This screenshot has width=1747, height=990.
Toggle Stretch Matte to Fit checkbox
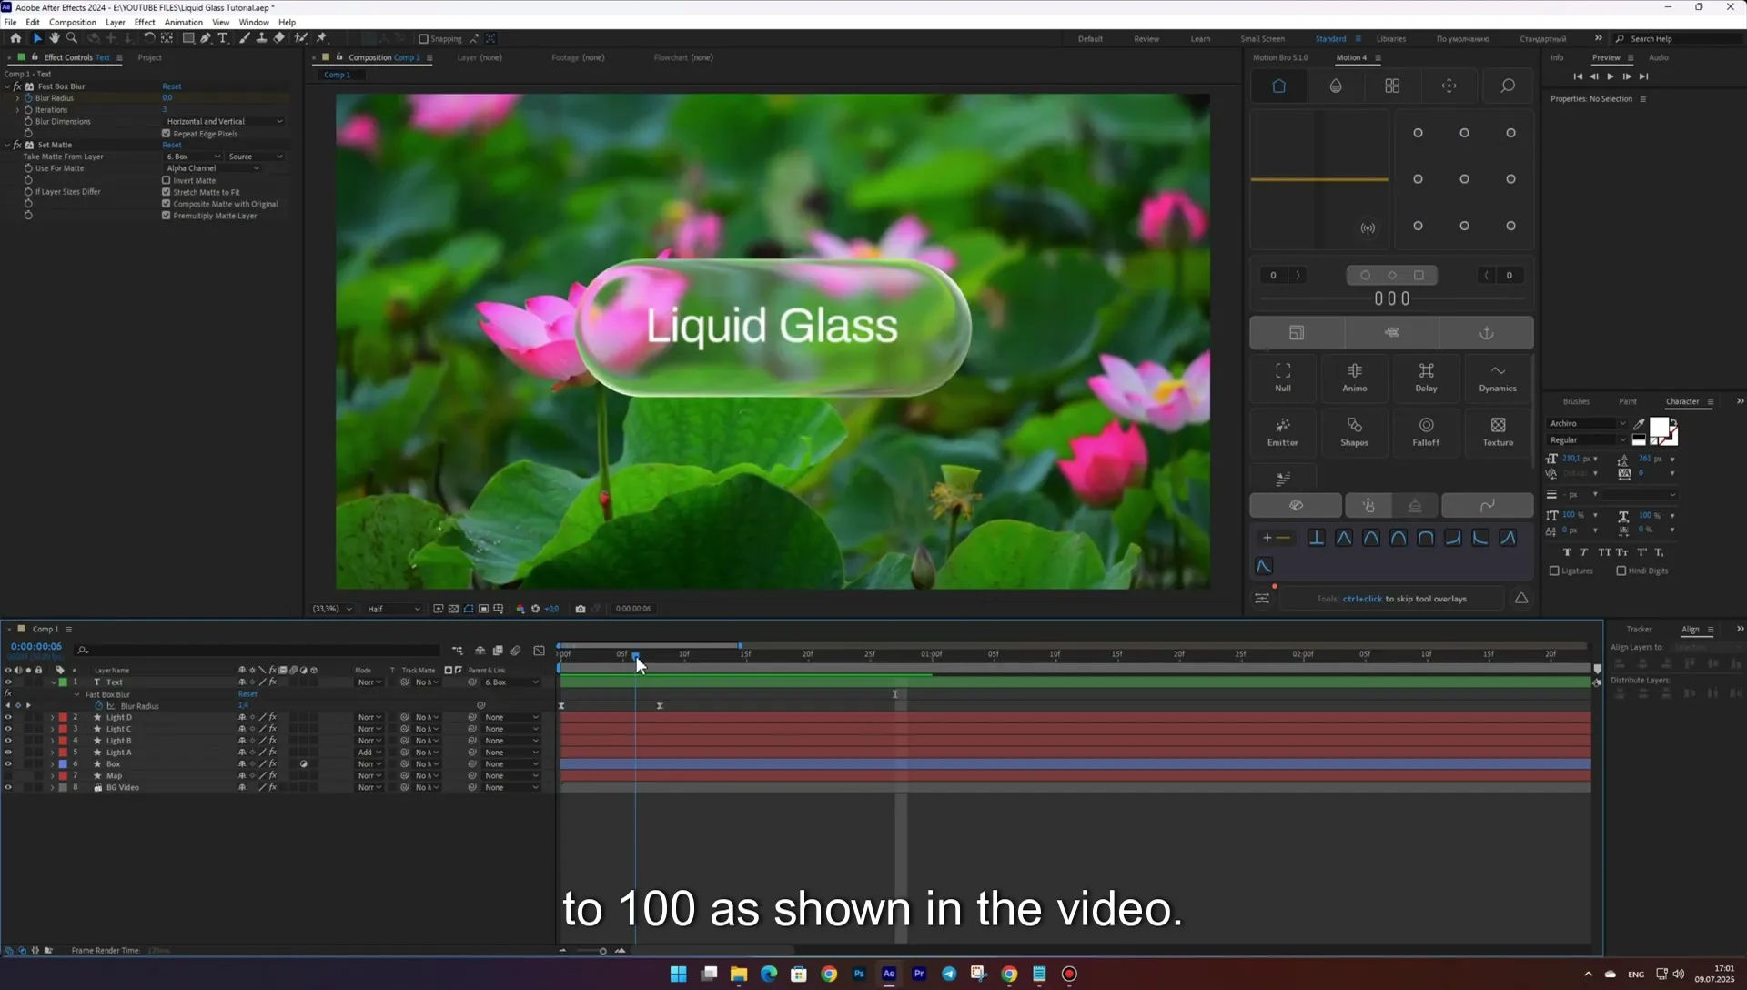pyautogui.click(x=167, y=192)
